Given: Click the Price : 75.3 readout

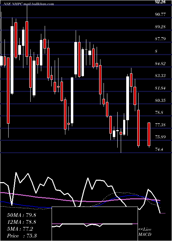Looking at the screenshot, I should tap(22, 236).
